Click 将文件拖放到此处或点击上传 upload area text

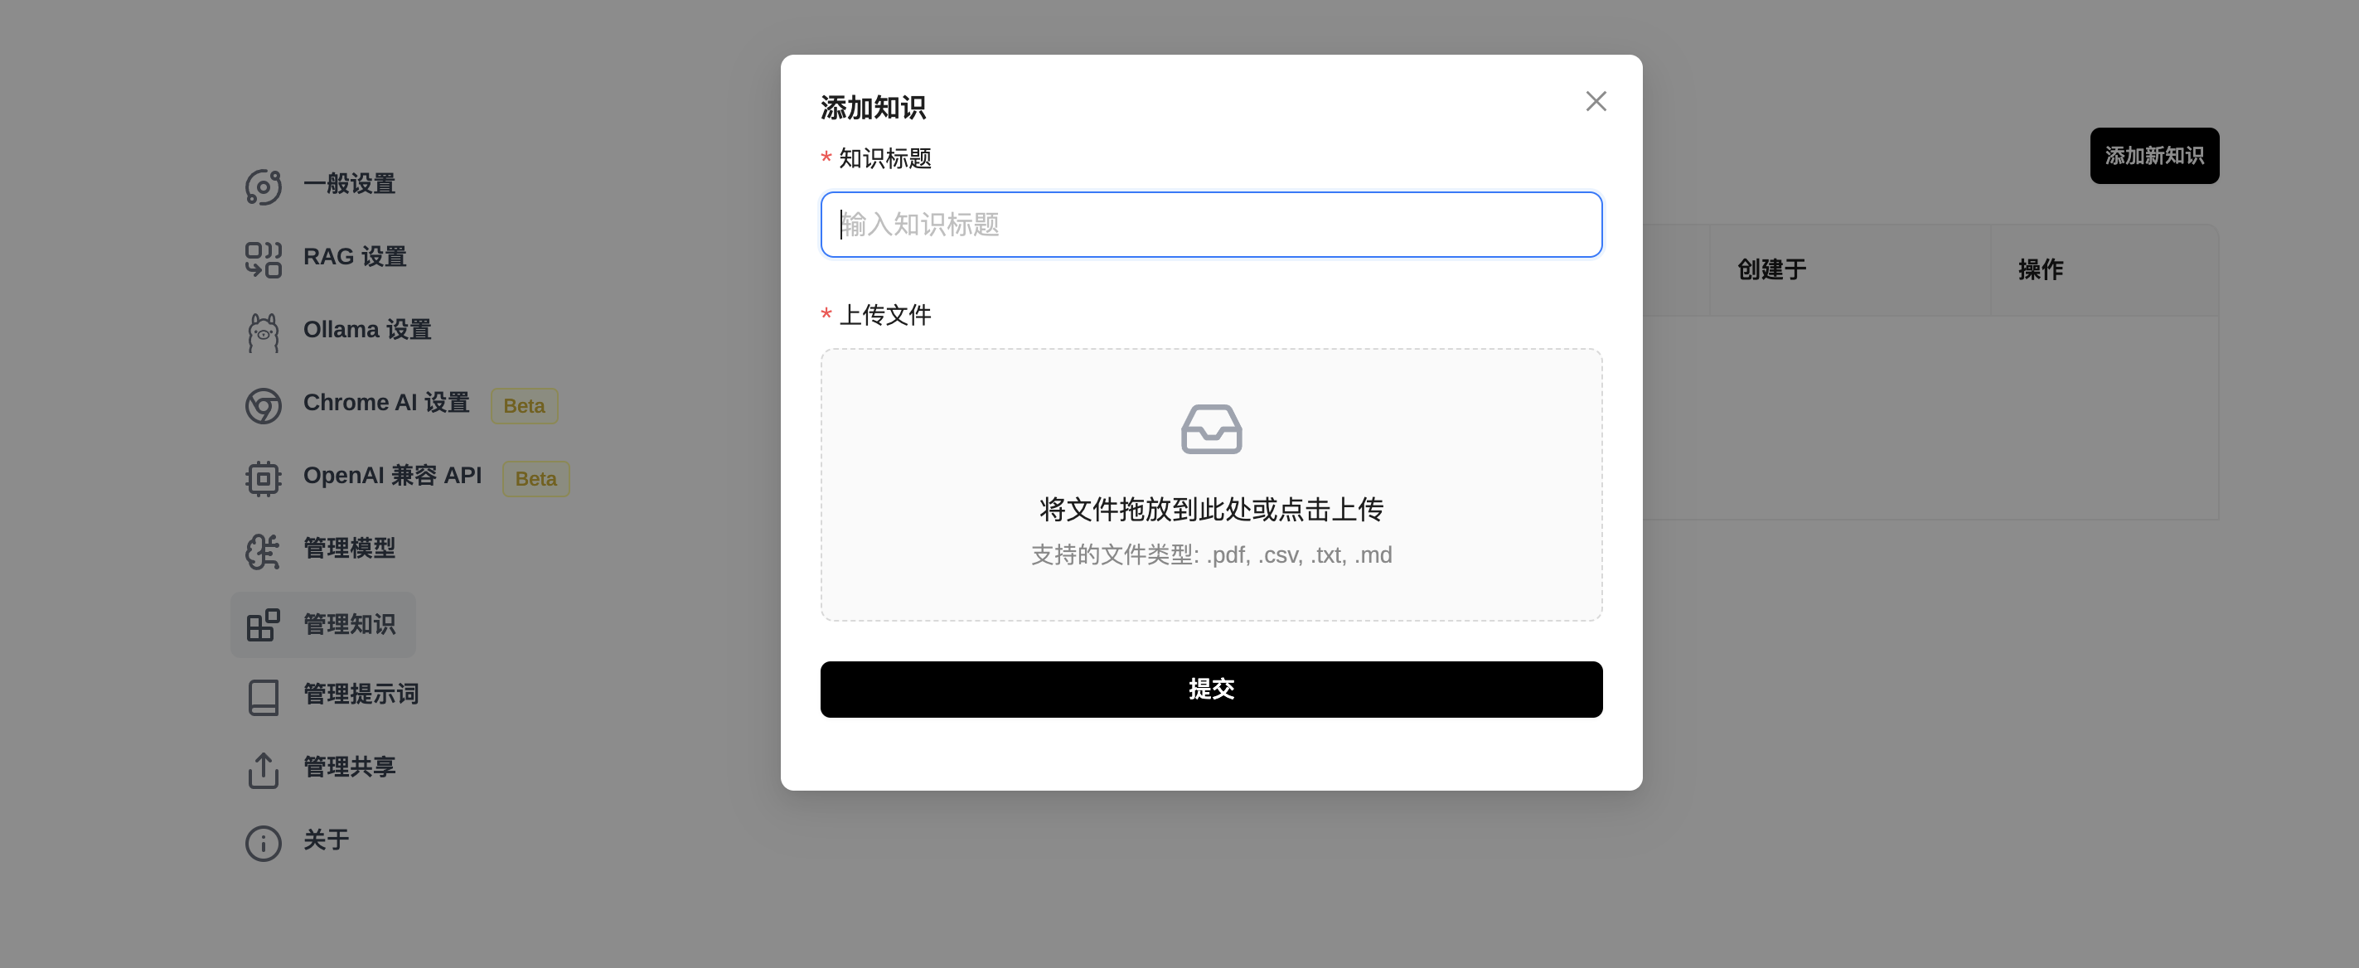(1211, 509)
